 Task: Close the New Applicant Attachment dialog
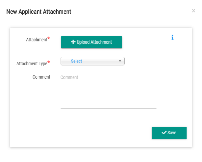coord(193,11)
